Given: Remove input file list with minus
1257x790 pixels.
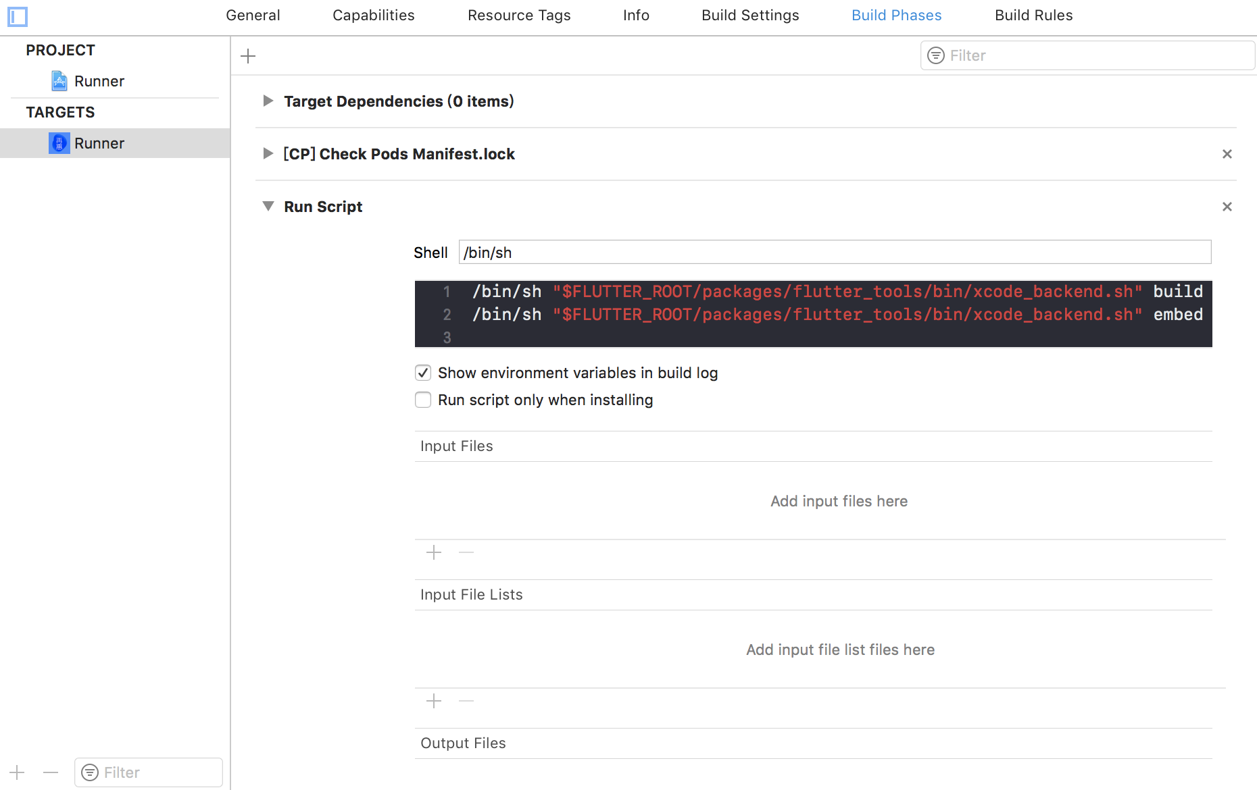Looking at the screenshot, I should pyautogui.click(x=466, y=701).
